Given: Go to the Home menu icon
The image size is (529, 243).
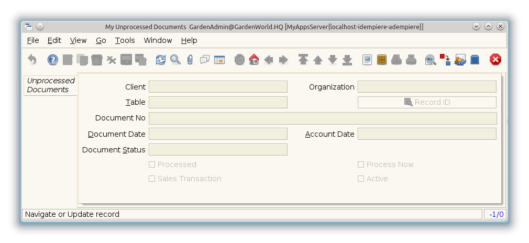Looking at the screenshot, I should click(254, 60).
